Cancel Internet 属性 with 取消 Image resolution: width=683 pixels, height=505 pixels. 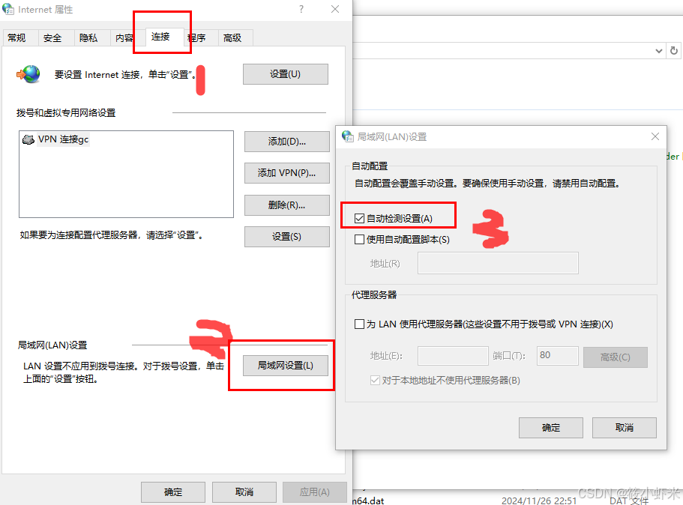tap(244, 492)
